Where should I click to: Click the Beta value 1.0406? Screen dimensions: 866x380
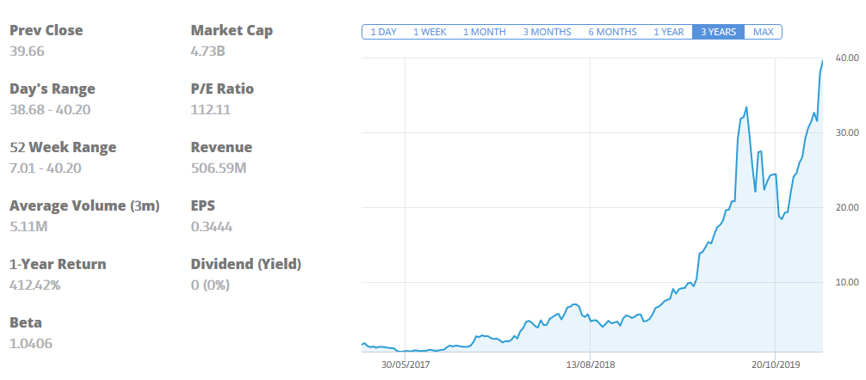click(33, 343)
